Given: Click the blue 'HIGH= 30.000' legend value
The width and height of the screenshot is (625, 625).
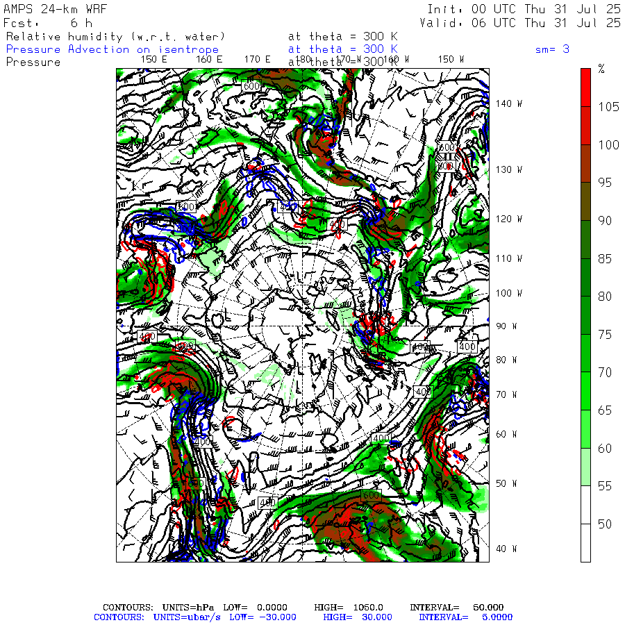Looking at the screenshot, I should point(358,617).
